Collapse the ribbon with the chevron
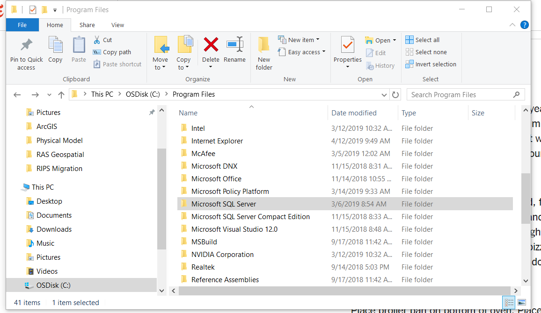Screen dimensions: 541x313 [x=512, y=25]
